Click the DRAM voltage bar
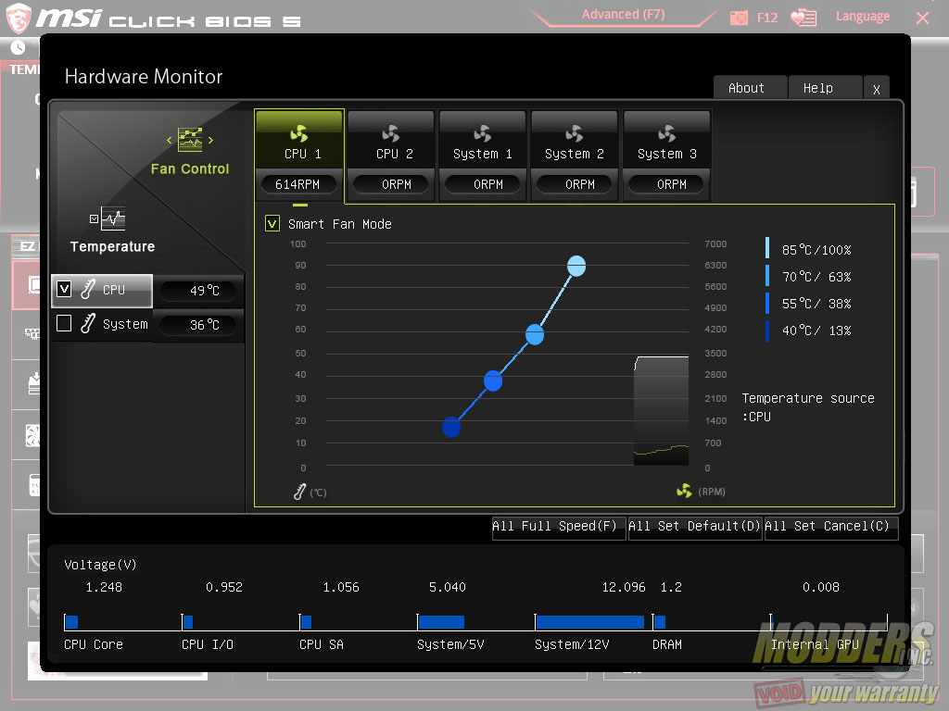 tap(660, 621)
